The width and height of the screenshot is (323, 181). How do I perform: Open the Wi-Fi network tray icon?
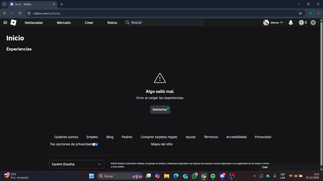(x=291, y=176)
